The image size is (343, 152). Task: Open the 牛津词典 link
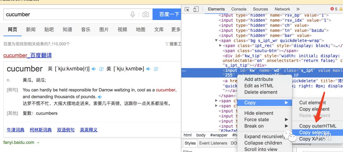[16, 130]
